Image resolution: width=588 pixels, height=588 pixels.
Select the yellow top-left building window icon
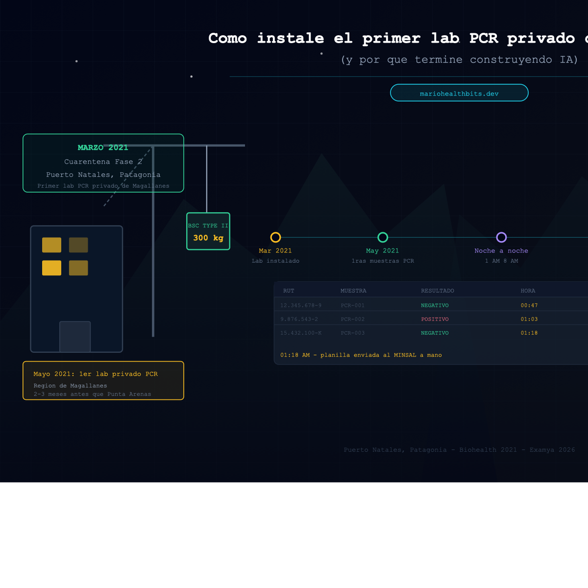51,245
